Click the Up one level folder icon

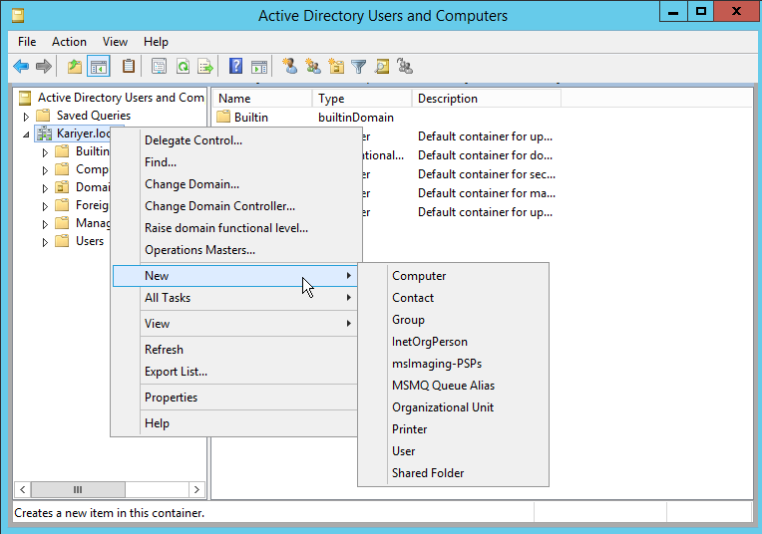tap(75, 66)
